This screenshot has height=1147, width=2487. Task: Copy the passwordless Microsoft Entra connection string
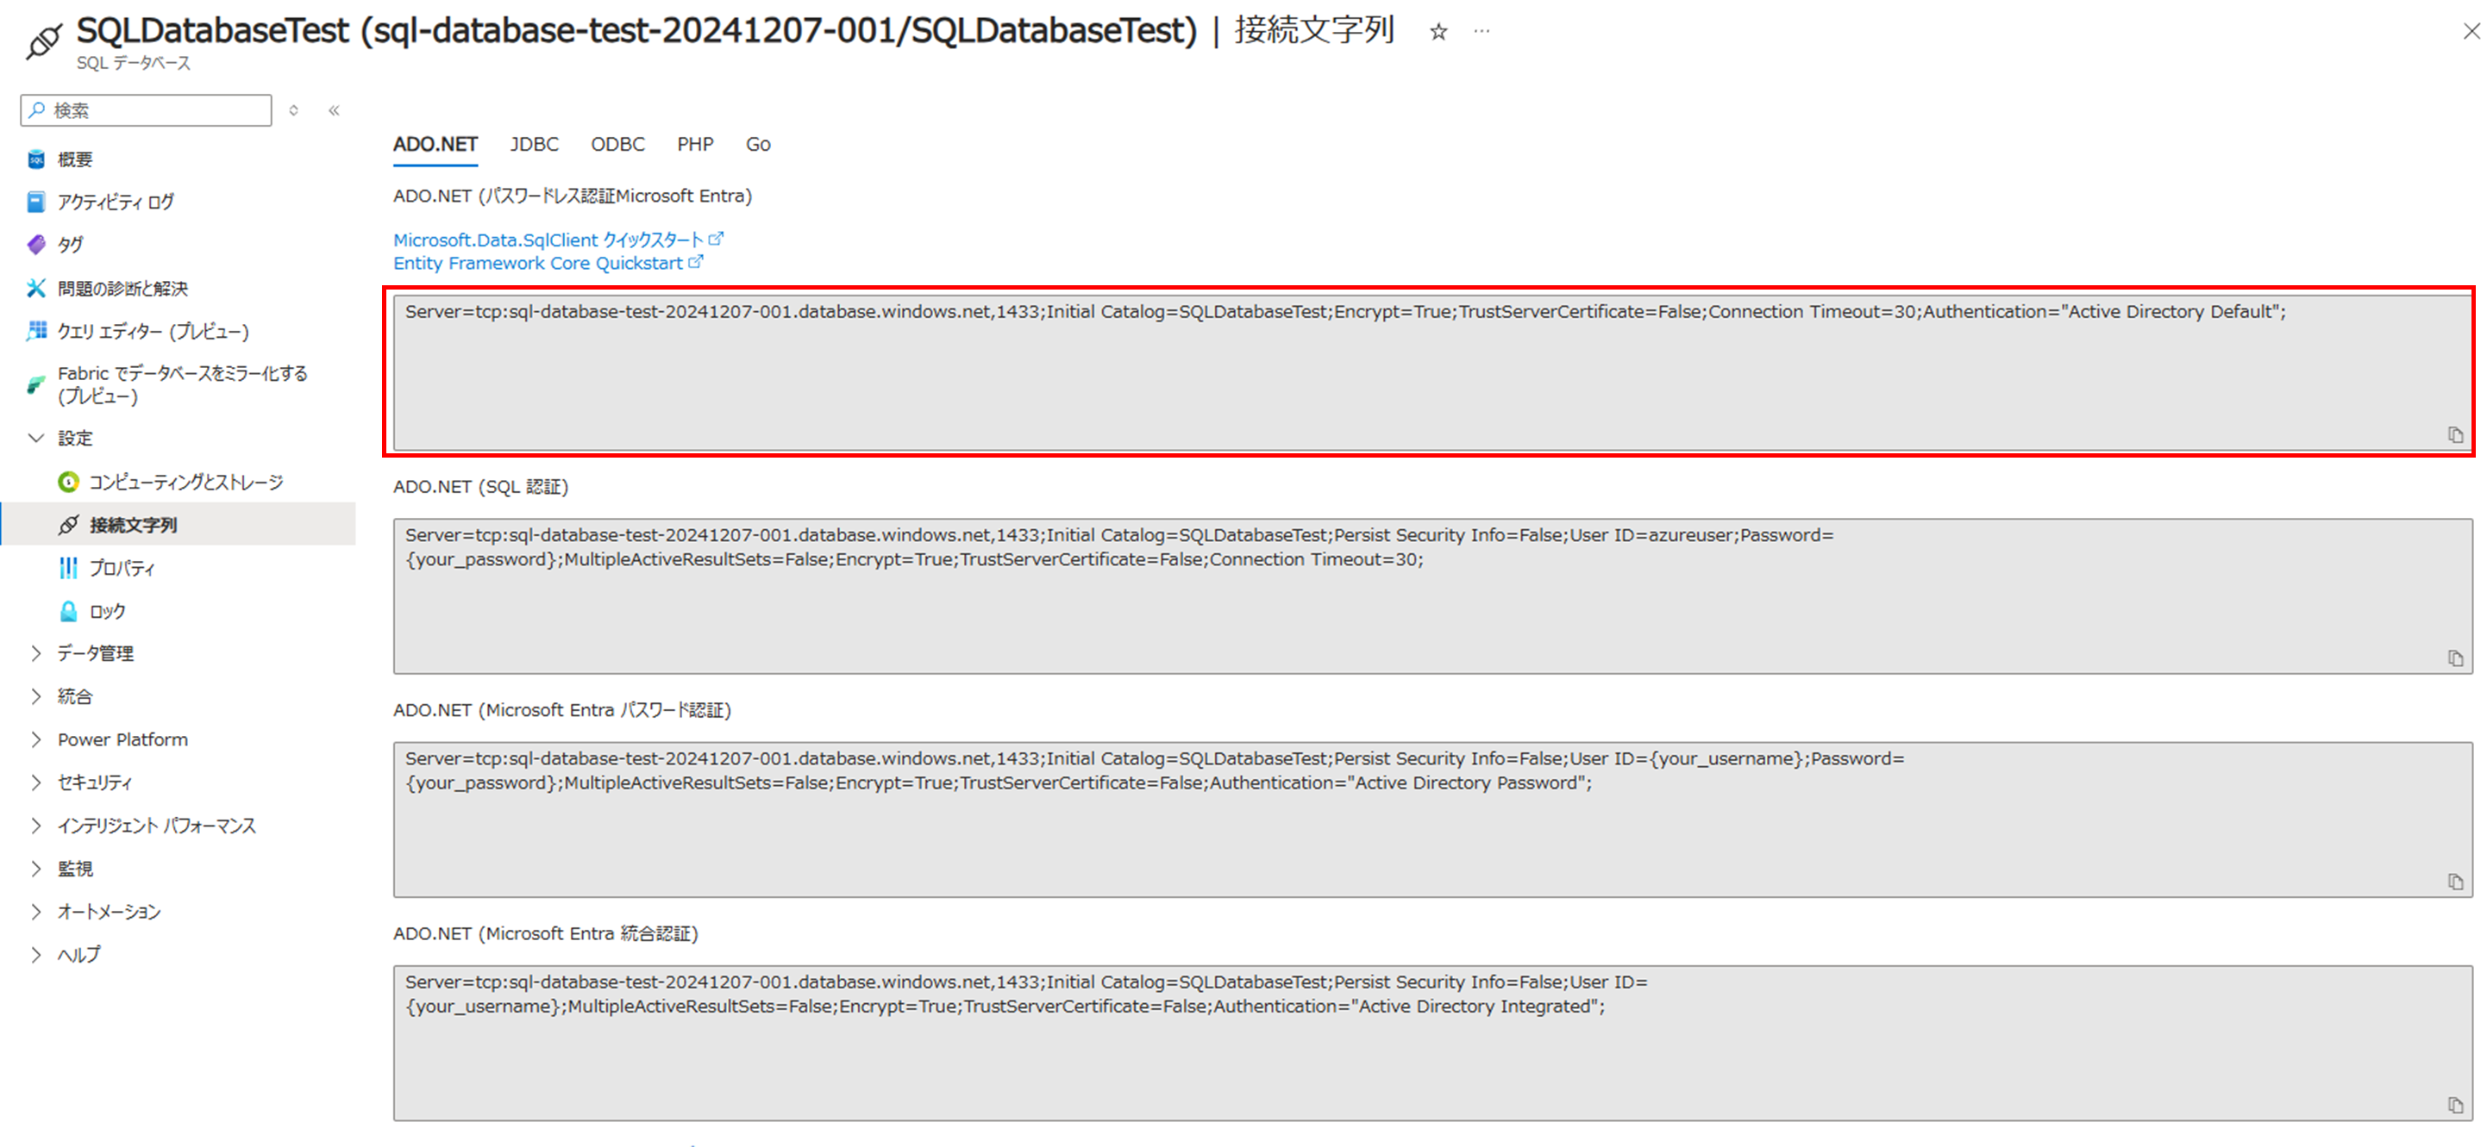2456,435
